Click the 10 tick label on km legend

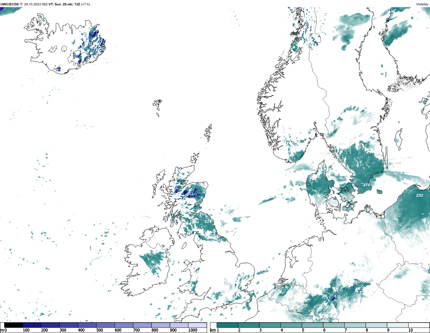(411, 330)
